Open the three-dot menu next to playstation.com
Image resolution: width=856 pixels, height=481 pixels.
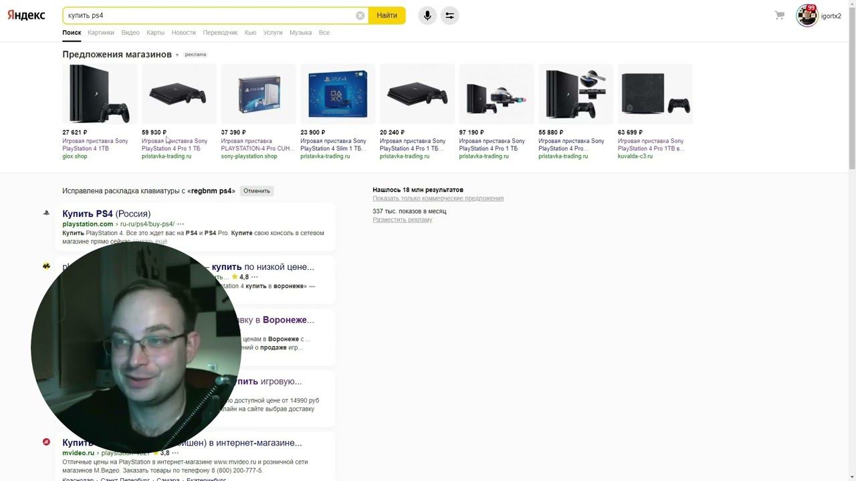(x=181, y=224)
